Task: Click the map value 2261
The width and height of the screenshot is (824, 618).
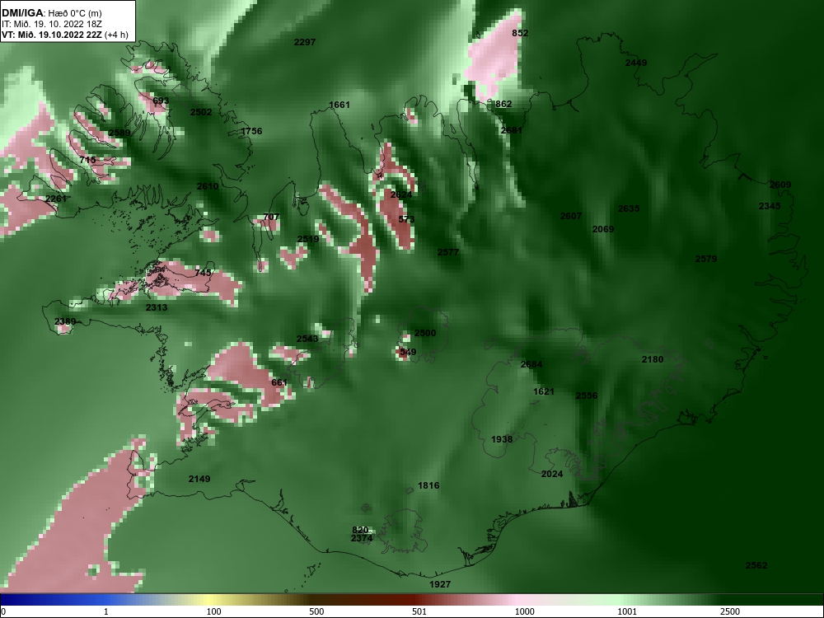Action: [56, 199]
